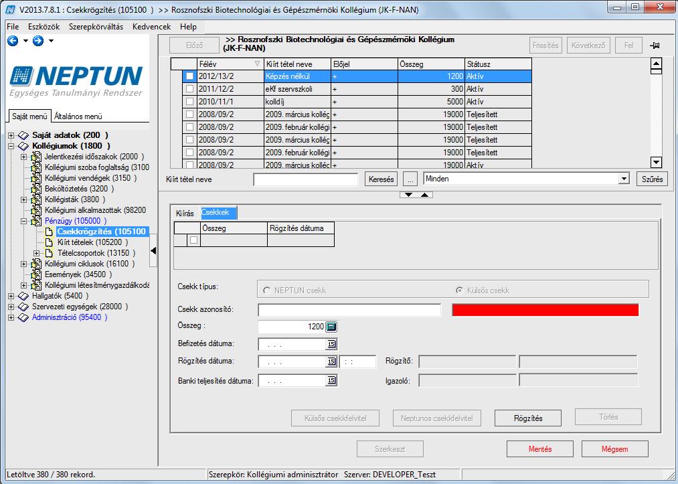Open the Szerepkörváltás menu

click(x=96, y=27)
